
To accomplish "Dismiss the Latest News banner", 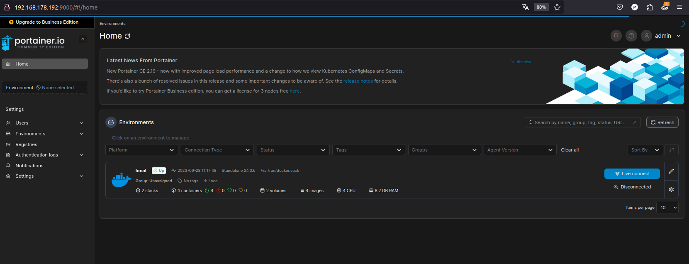I will (521, 62).
